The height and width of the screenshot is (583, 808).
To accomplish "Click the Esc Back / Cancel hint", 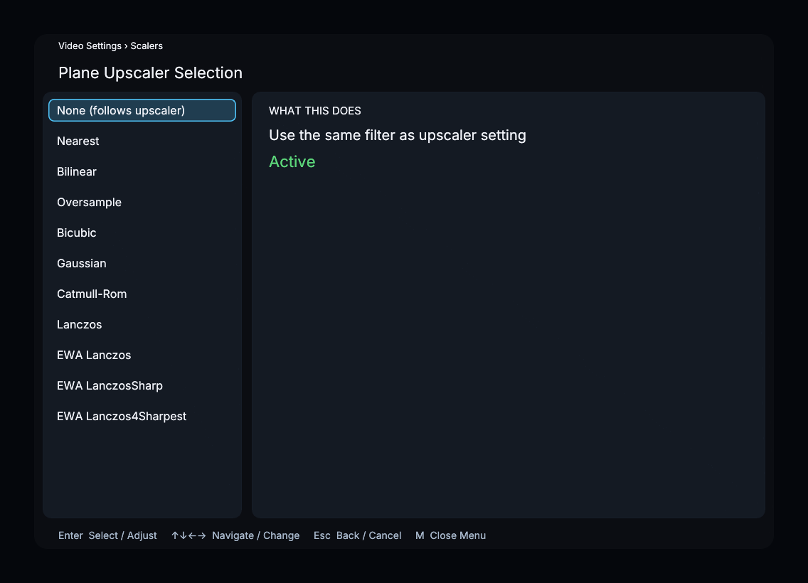I will click(358, 535).
